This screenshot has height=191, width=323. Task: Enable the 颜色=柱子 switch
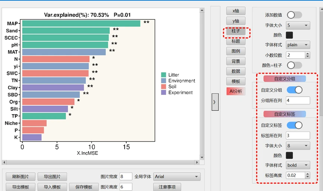click(x=294, y=65)
